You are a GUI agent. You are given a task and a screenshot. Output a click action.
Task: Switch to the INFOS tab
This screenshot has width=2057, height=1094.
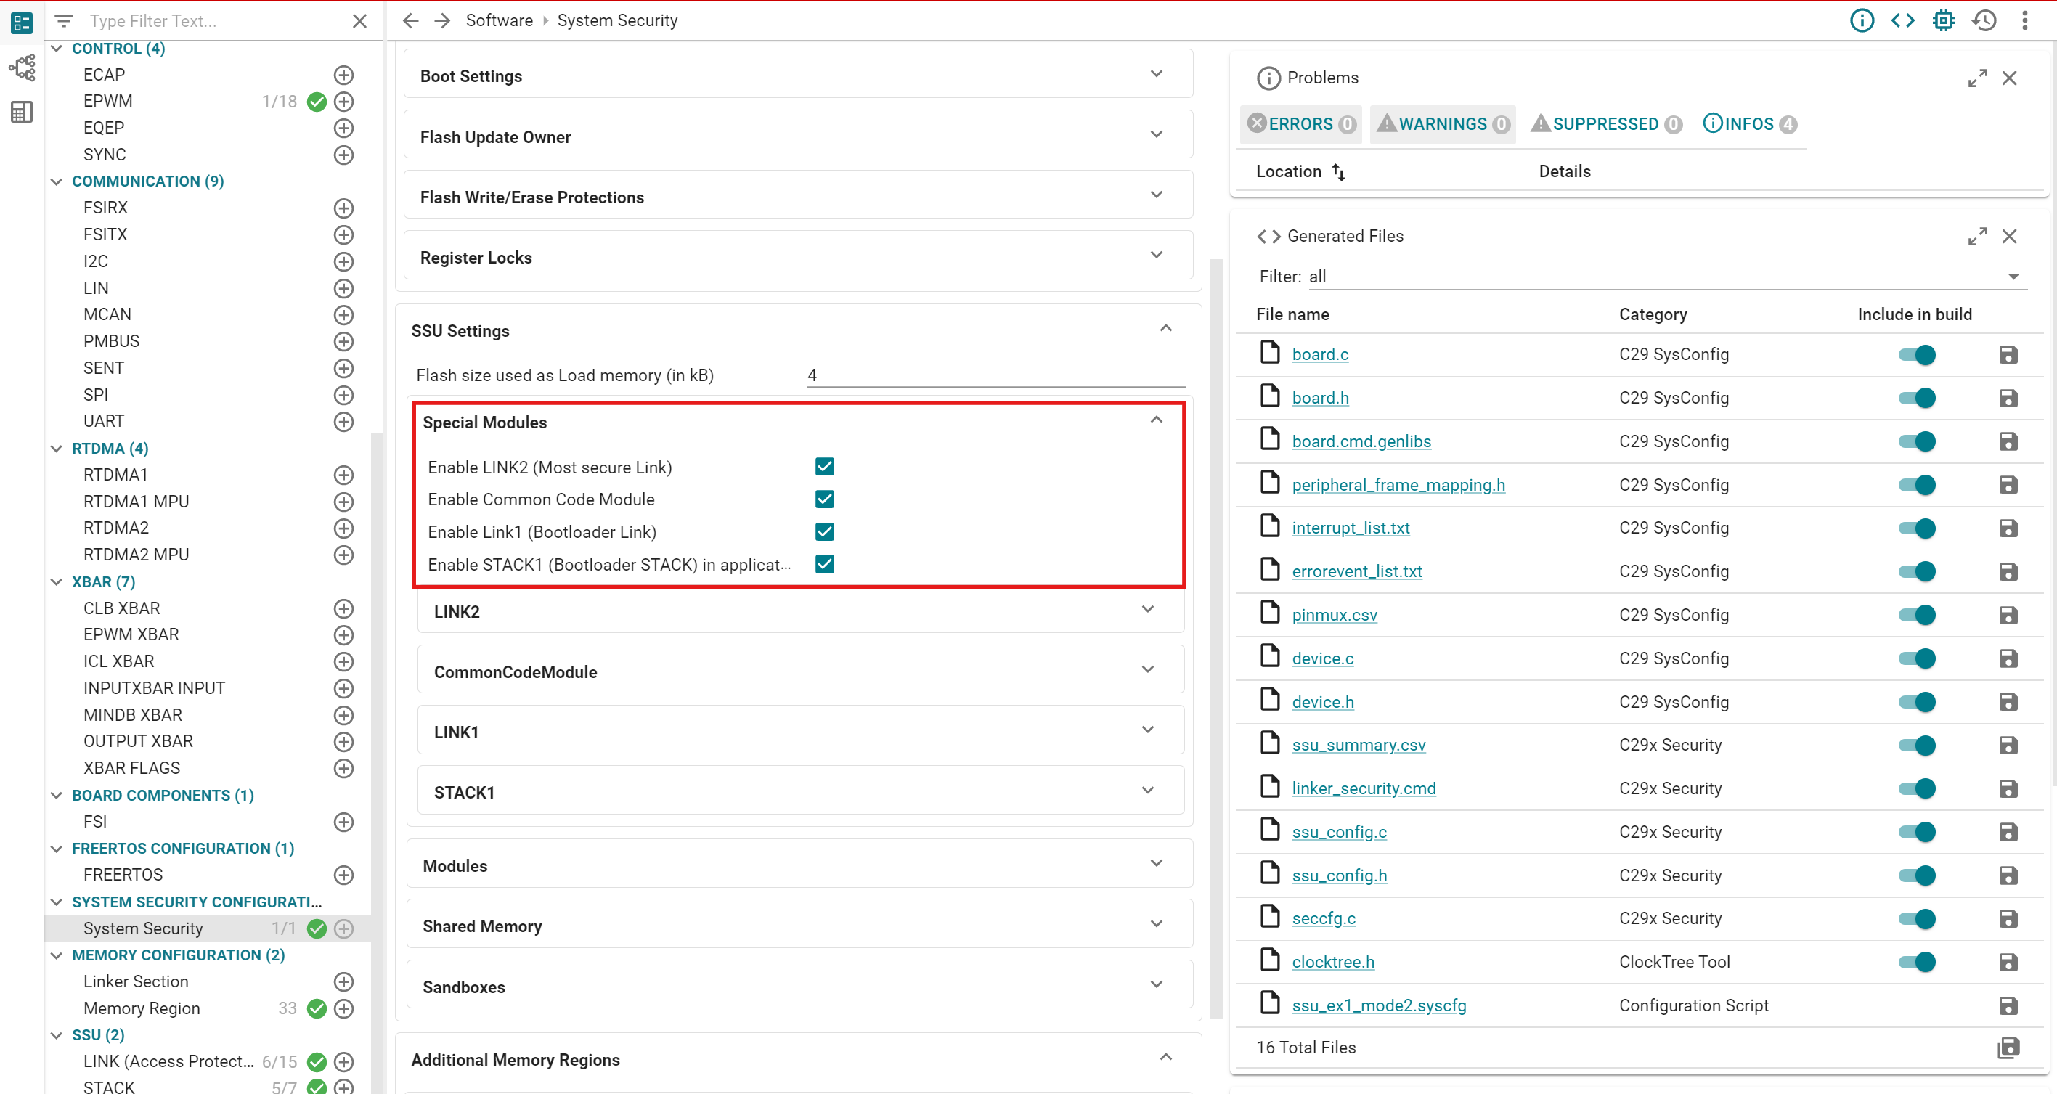(x=1748, y=123)
